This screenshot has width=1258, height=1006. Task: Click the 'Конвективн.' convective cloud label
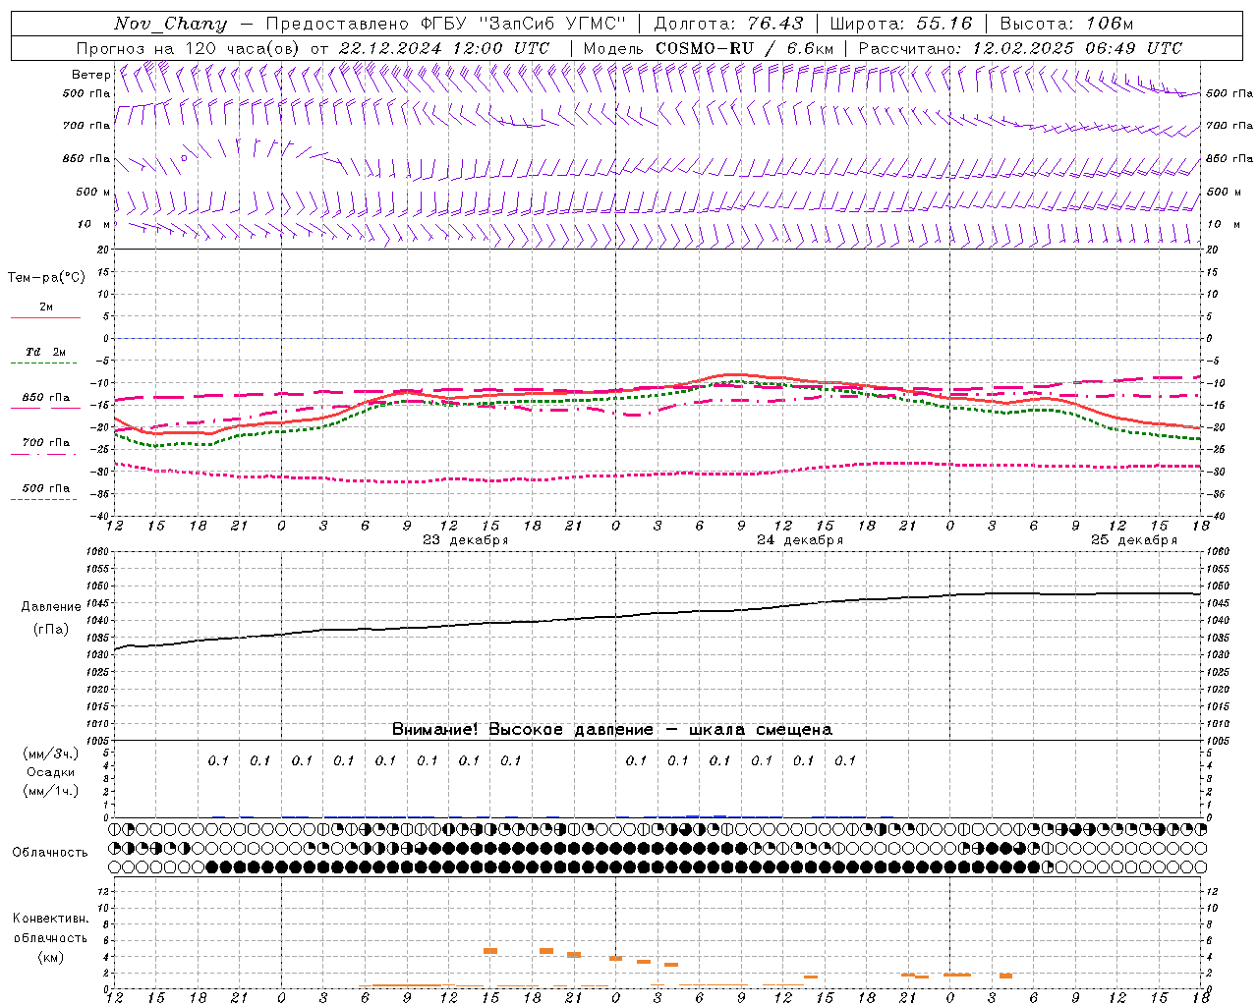point(50,919)
